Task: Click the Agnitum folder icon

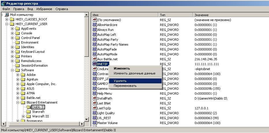Action: pyautogui.click(x=23, y=79)
